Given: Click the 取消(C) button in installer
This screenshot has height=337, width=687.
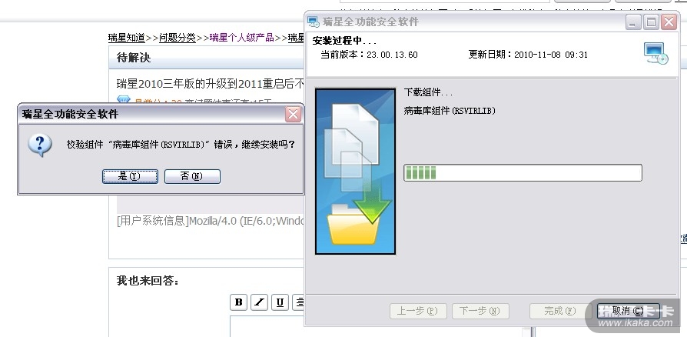Looking at the screenshot, I should pos(628,311).
